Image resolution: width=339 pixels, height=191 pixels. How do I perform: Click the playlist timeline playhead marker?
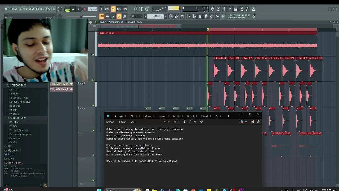[208, 29]
